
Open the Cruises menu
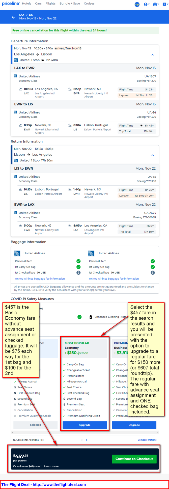tap(89, 4)
